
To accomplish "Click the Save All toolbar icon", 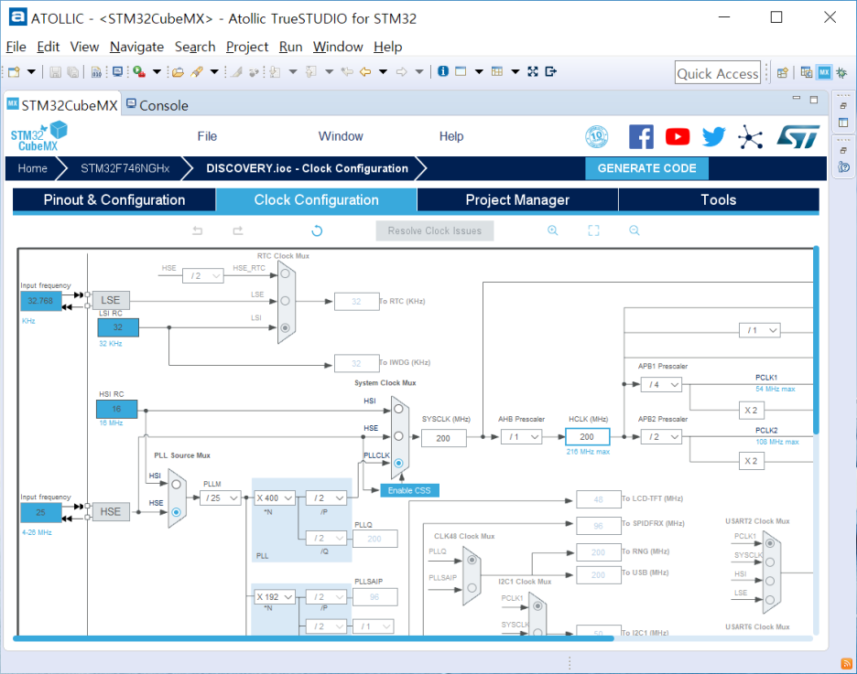I will [72, 72].
